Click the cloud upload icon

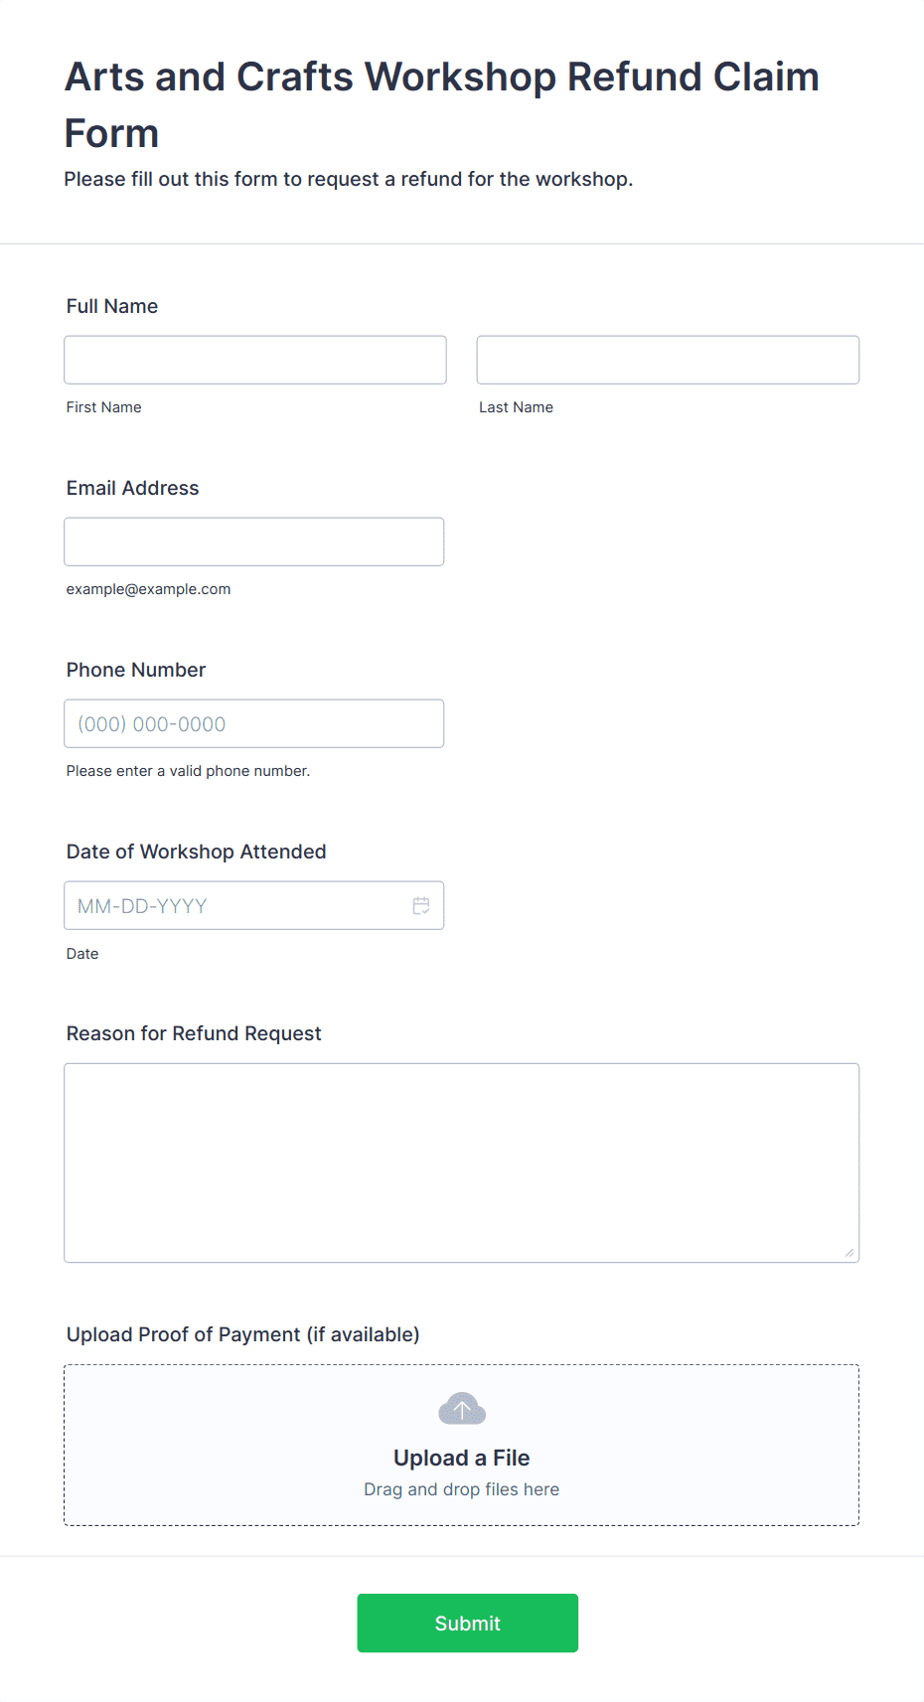click(462, 1408)
